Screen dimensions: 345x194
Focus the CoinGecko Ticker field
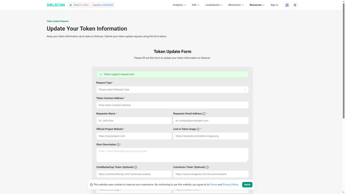211,174
